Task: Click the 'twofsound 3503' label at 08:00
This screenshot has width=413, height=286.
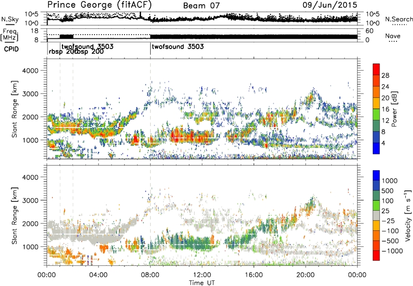Action: (178, 46)
